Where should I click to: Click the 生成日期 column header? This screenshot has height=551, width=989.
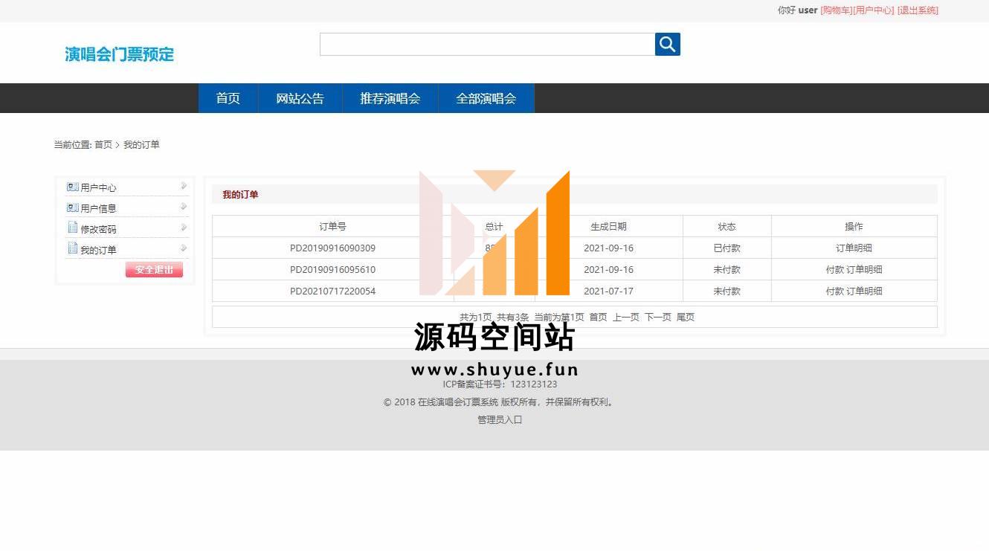(x=608, y=227)
